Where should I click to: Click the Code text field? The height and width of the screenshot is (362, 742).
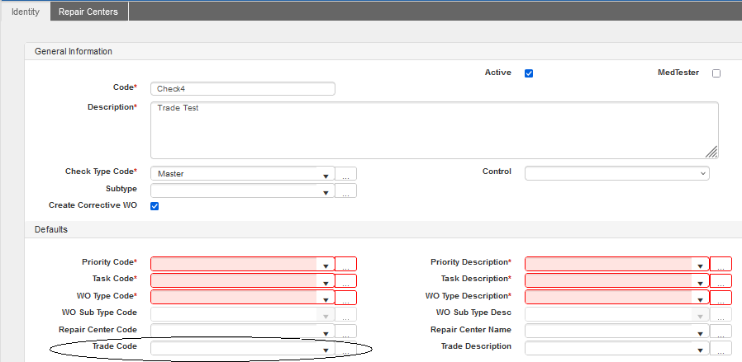coord(242,89)
